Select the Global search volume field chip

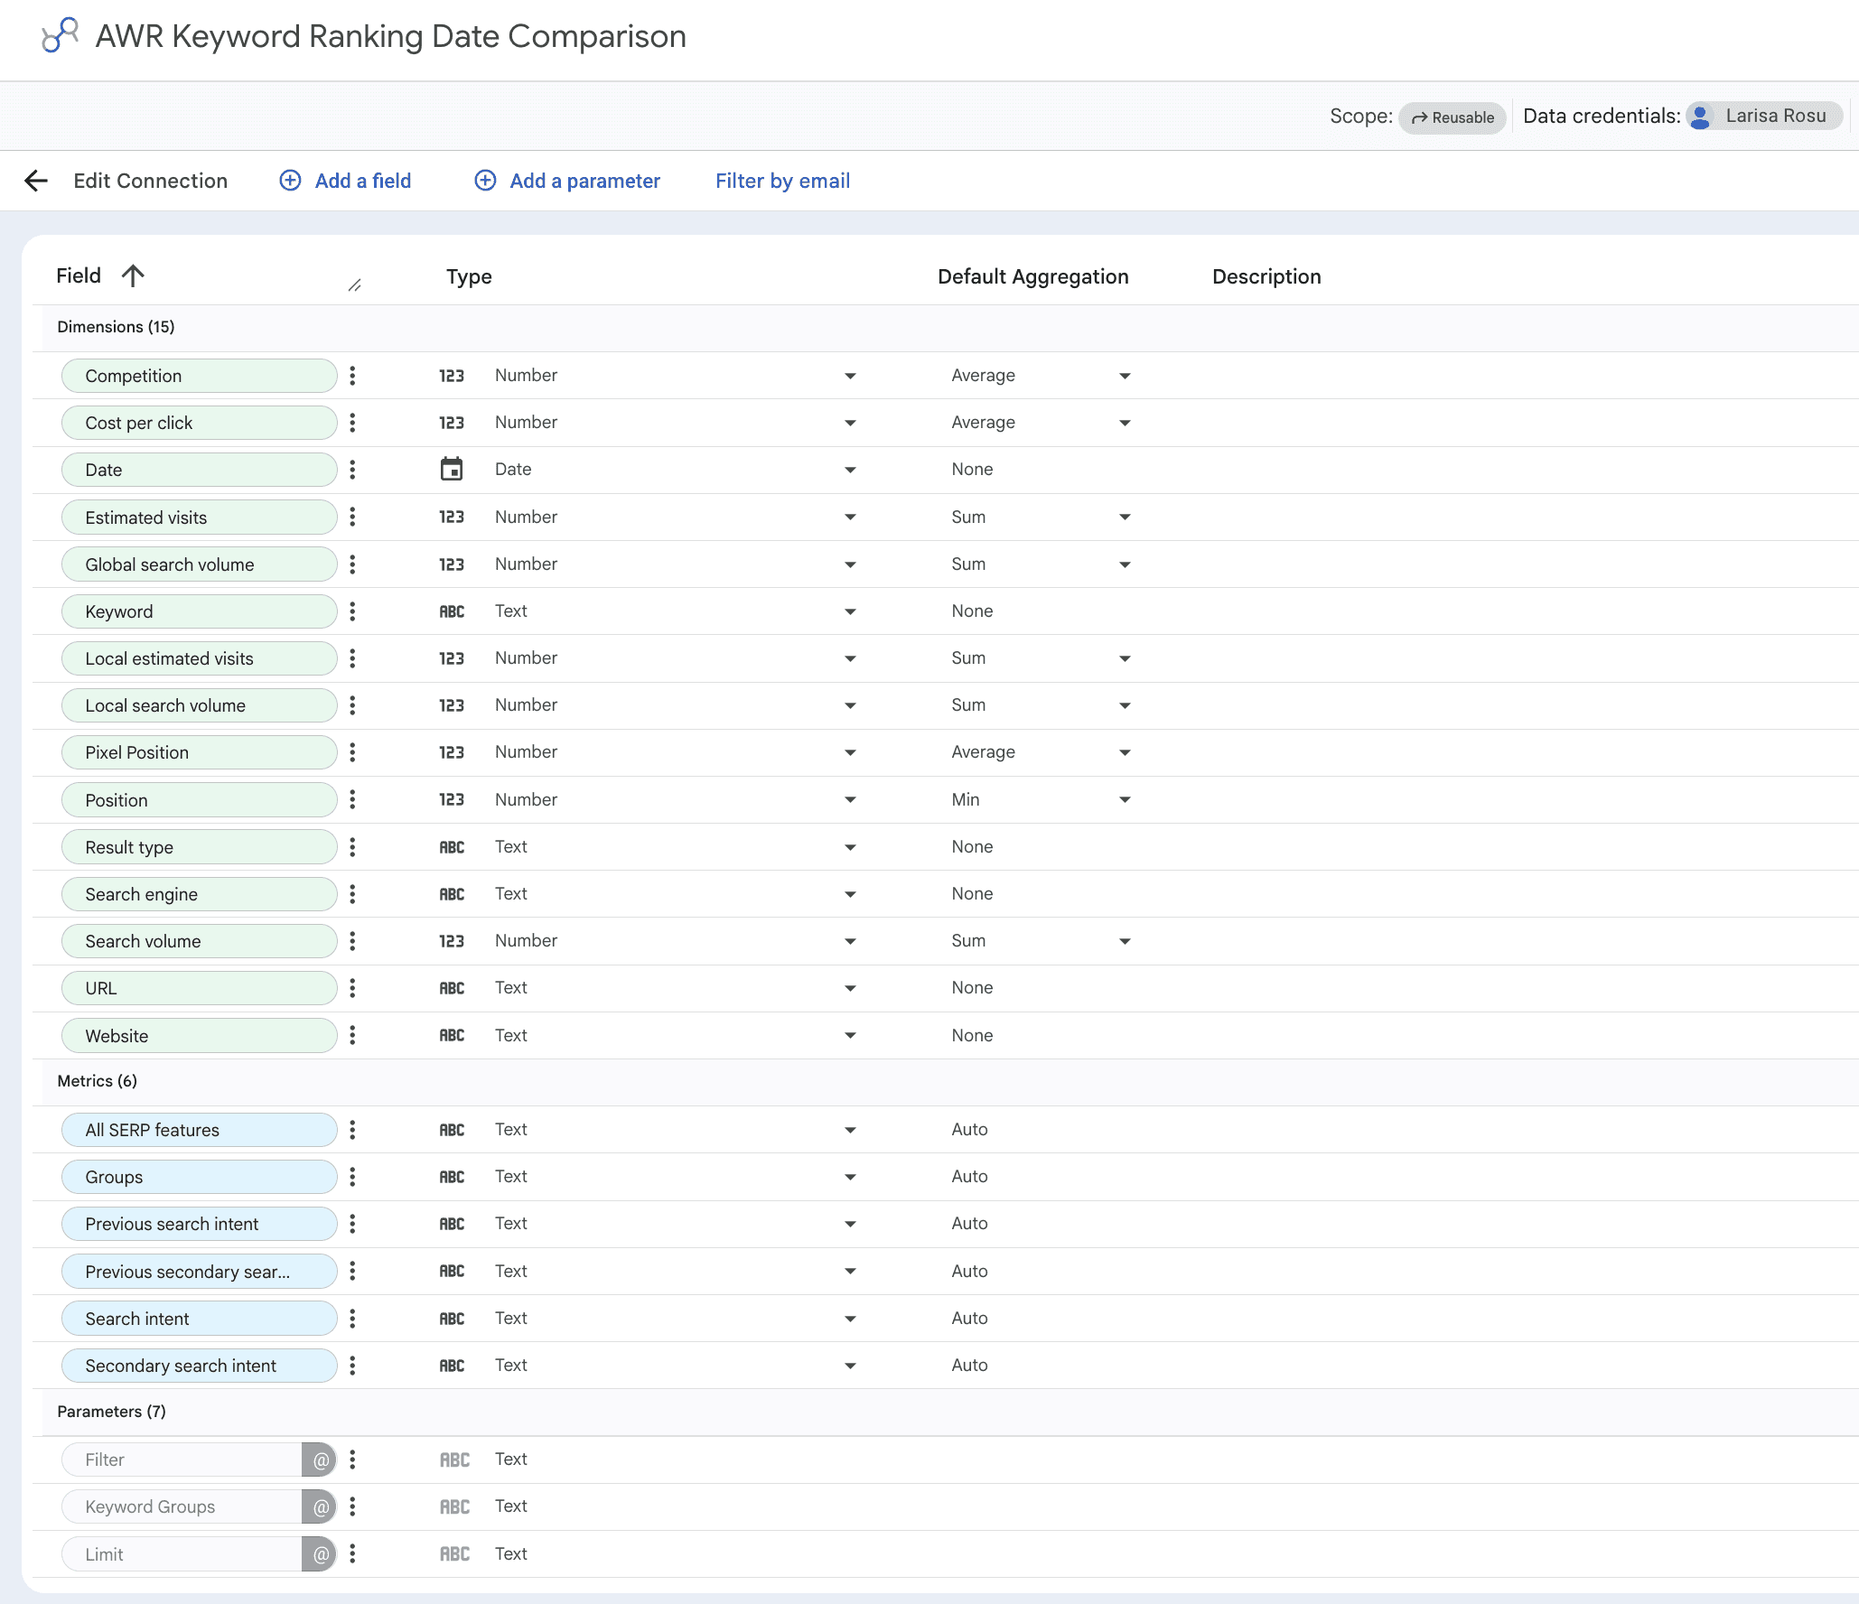point(199,564)
